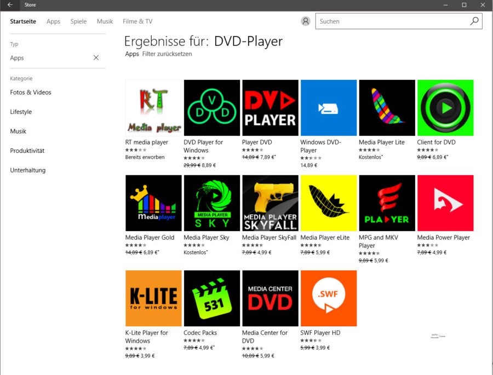The width and height of the screenshot is (493, 375).
Task: Choose the Media Center DVD icon
Action: (x=270, y=298)
